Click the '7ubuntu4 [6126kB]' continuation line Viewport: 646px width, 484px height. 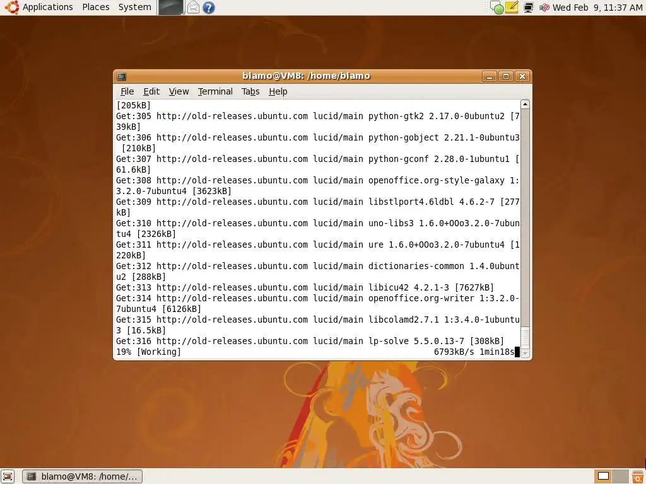pos(158,309)
